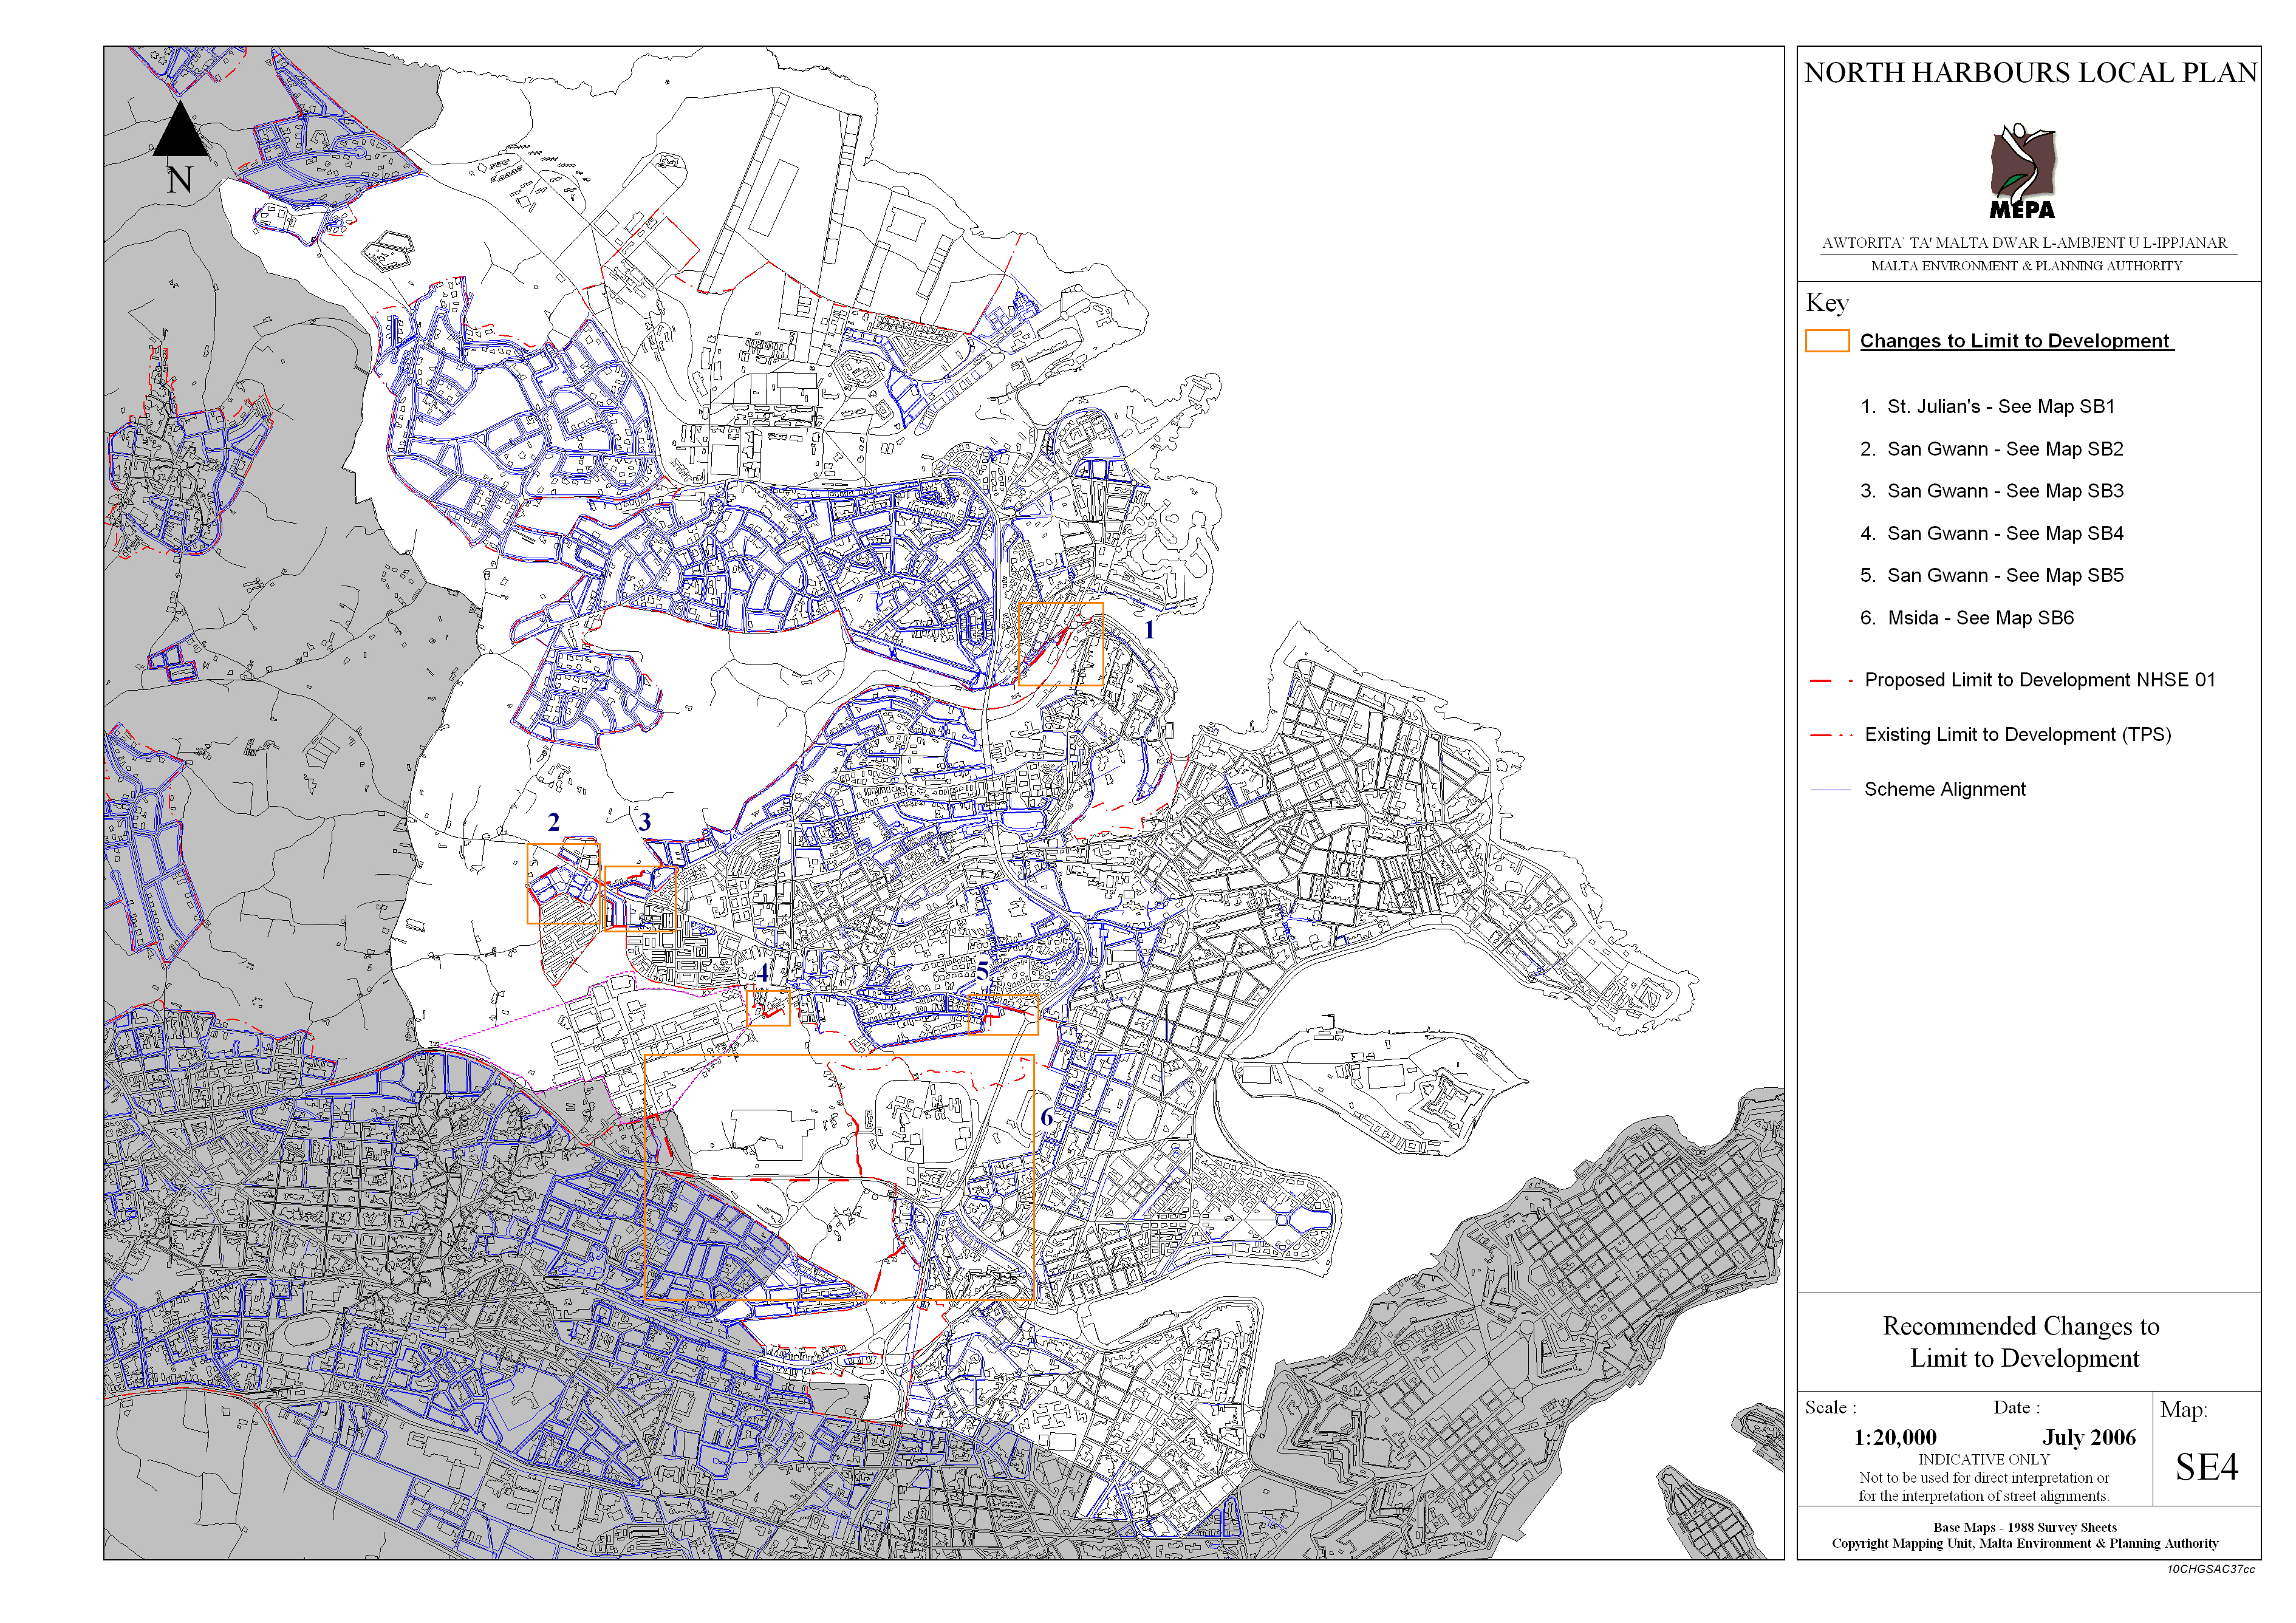Click the north arrow symbol

click(x=180, y=128)
